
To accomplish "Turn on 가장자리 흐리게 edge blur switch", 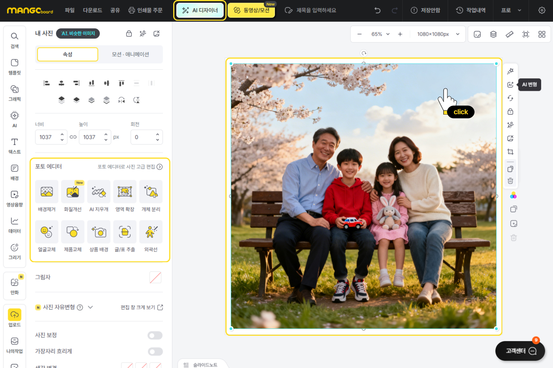I will point(155,352).
